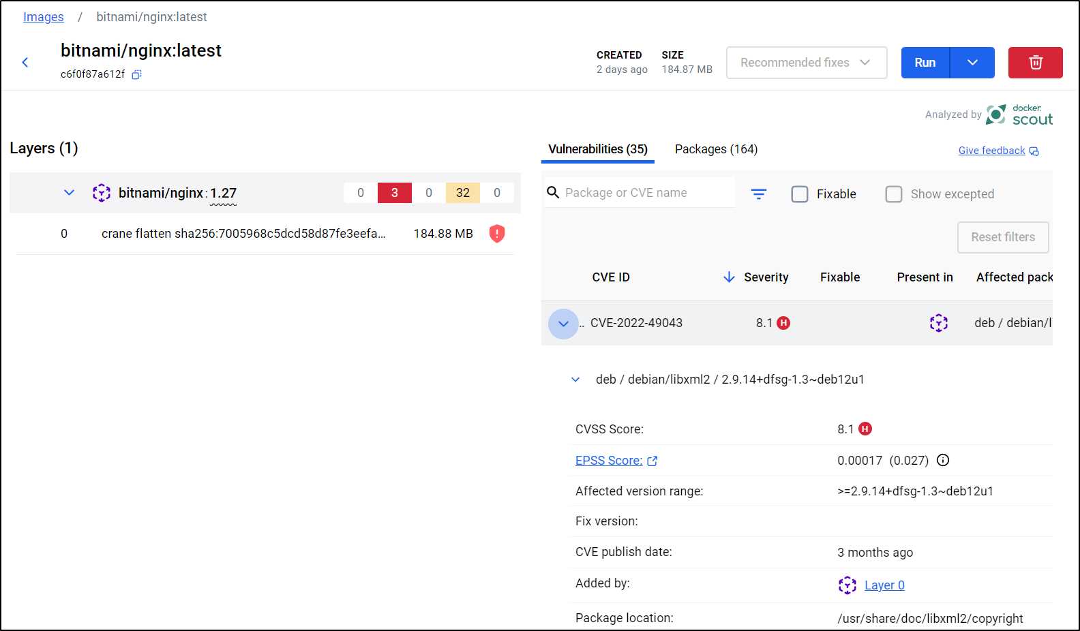Click the EPSS score info icon
The width and height of the screenshot is (1080, 631).
point(943,460)
